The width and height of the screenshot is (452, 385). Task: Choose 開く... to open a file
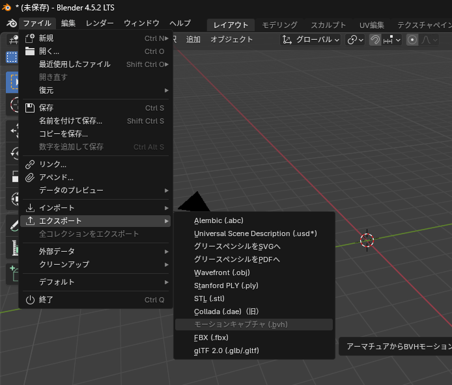[49, 51]
